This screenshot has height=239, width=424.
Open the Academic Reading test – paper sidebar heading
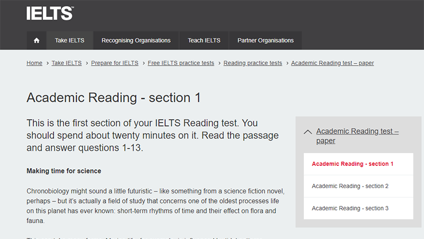357,136
